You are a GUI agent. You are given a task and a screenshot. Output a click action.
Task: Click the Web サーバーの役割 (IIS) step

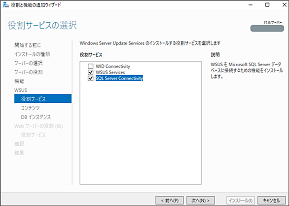click(x=38, y=126)
